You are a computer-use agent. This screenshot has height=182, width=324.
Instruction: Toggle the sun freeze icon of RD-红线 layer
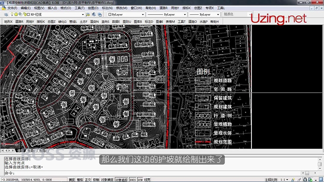pyautogui.click(x=16, y=14)
